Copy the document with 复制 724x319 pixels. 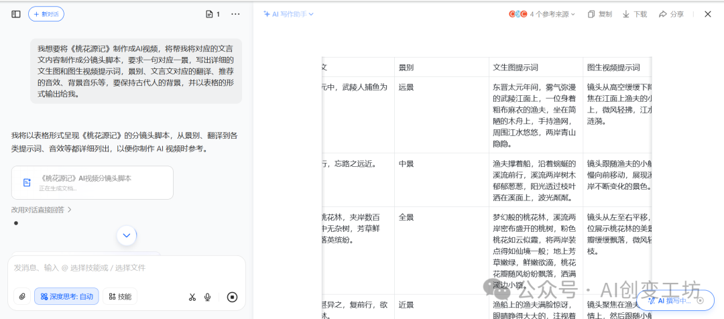600,14
